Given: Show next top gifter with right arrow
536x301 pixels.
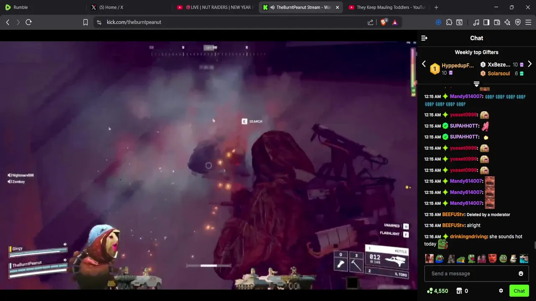Looking at the screenshot, I should tap(530, 64).
